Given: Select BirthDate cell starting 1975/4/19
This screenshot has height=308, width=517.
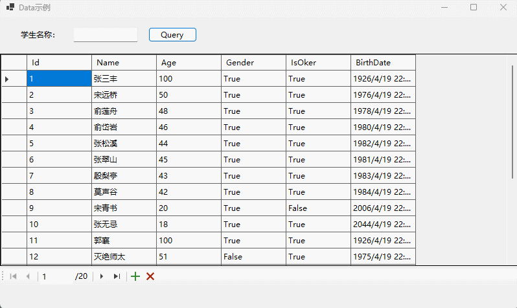Looking at the screenshot, I should 383,256.
